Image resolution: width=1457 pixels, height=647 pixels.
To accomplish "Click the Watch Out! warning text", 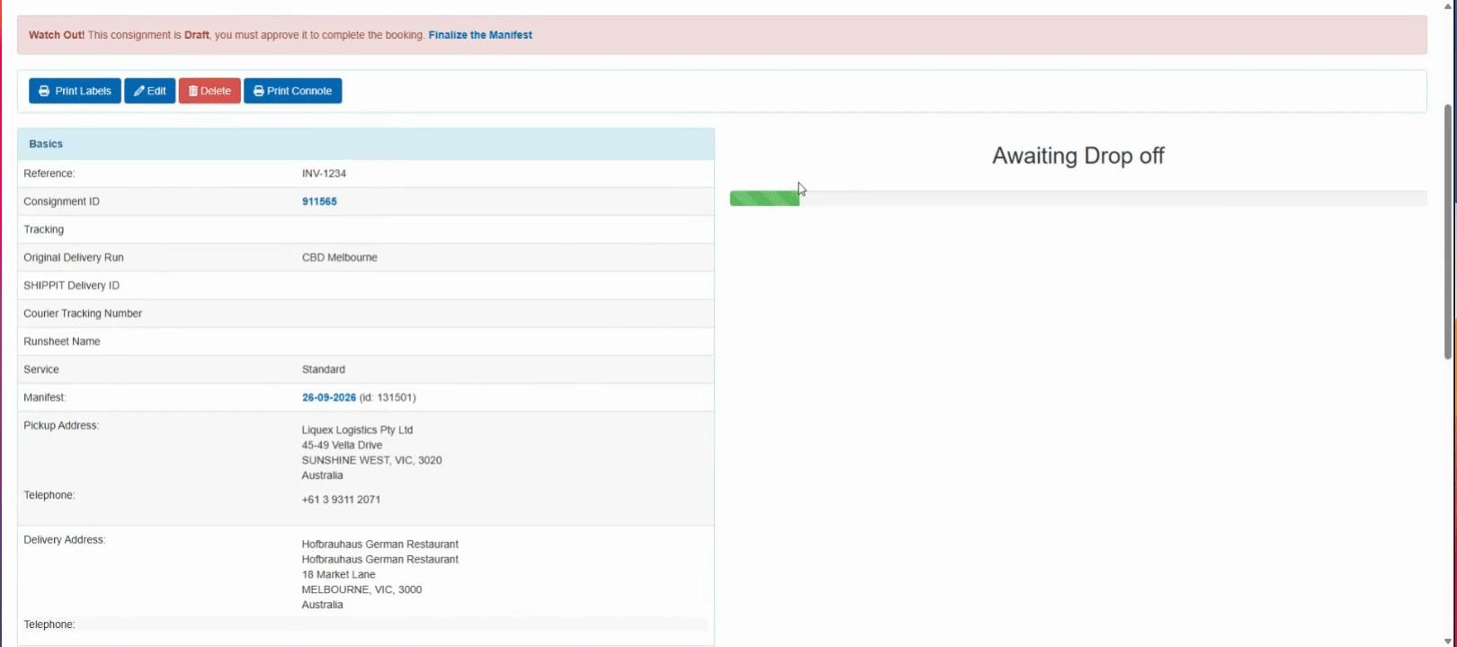I will tap(57, 35).
